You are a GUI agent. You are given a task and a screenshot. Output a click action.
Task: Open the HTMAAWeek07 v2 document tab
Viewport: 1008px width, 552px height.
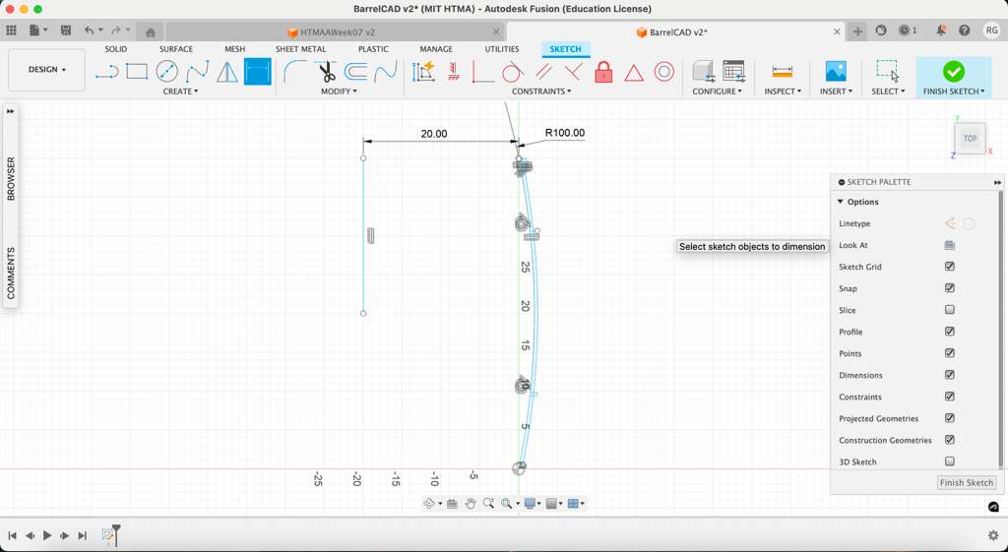(337, 32)
